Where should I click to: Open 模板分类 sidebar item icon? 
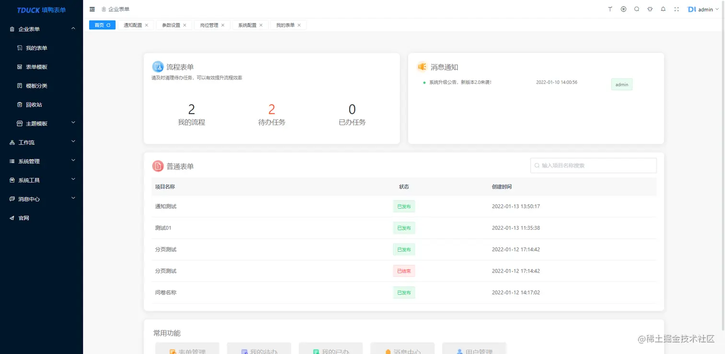point(20,86)
